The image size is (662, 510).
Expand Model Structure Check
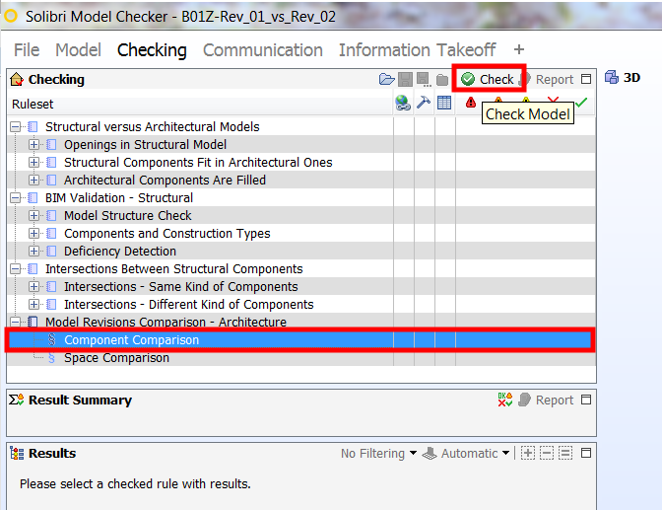click(34, 215)
